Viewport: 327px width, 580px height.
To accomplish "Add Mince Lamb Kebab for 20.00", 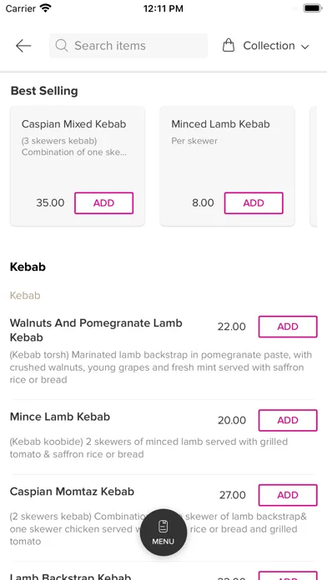I will [288, 420].
